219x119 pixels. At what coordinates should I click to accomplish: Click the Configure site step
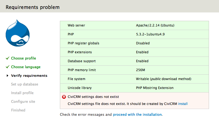pyautogui.click(x=23, y=102)
